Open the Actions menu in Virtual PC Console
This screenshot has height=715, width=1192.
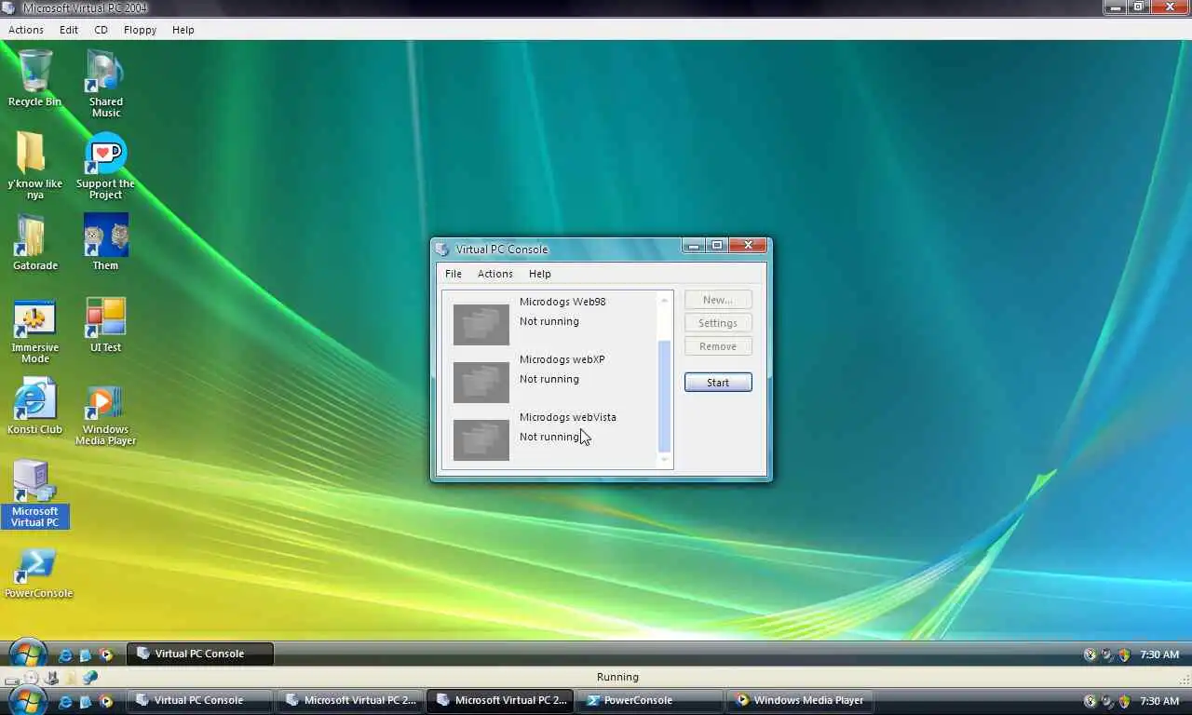click(x=494, y=274)
